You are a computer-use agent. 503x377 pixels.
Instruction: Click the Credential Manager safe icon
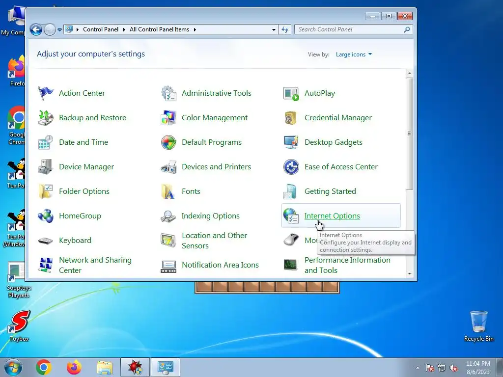pyautogui.click(x=291, y=118)
